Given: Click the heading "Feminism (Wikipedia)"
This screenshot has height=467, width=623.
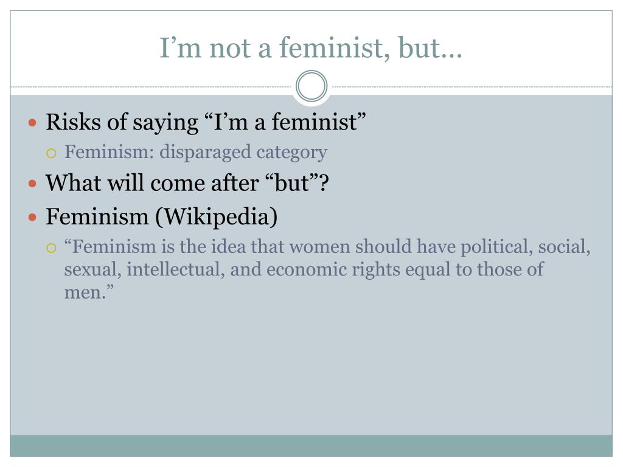Looking at the screenshot, I should coord(162,217).
